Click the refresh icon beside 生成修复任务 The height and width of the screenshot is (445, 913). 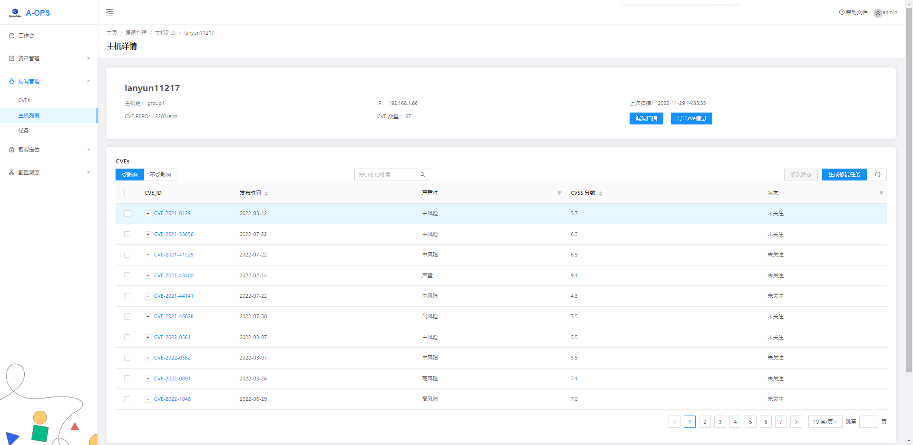(877, 175)
